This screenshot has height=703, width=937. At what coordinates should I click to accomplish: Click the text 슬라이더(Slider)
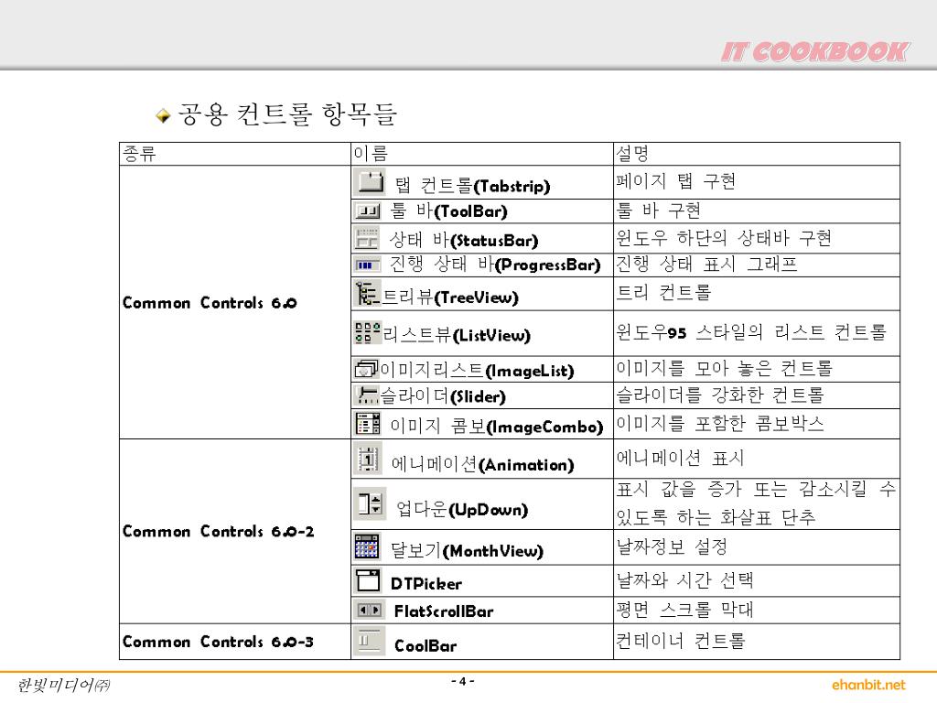click(443, 395)
